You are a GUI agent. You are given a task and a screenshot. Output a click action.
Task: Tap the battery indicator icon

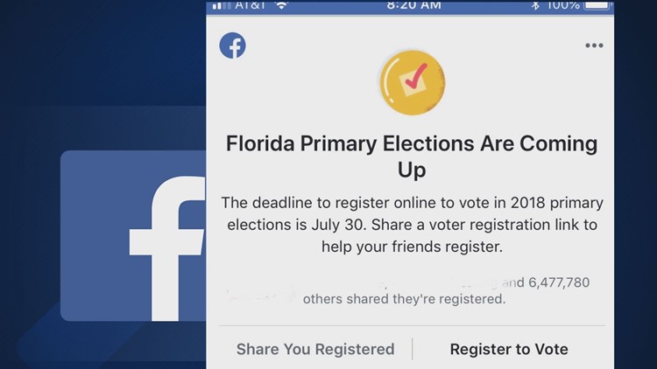pos(597,4)
